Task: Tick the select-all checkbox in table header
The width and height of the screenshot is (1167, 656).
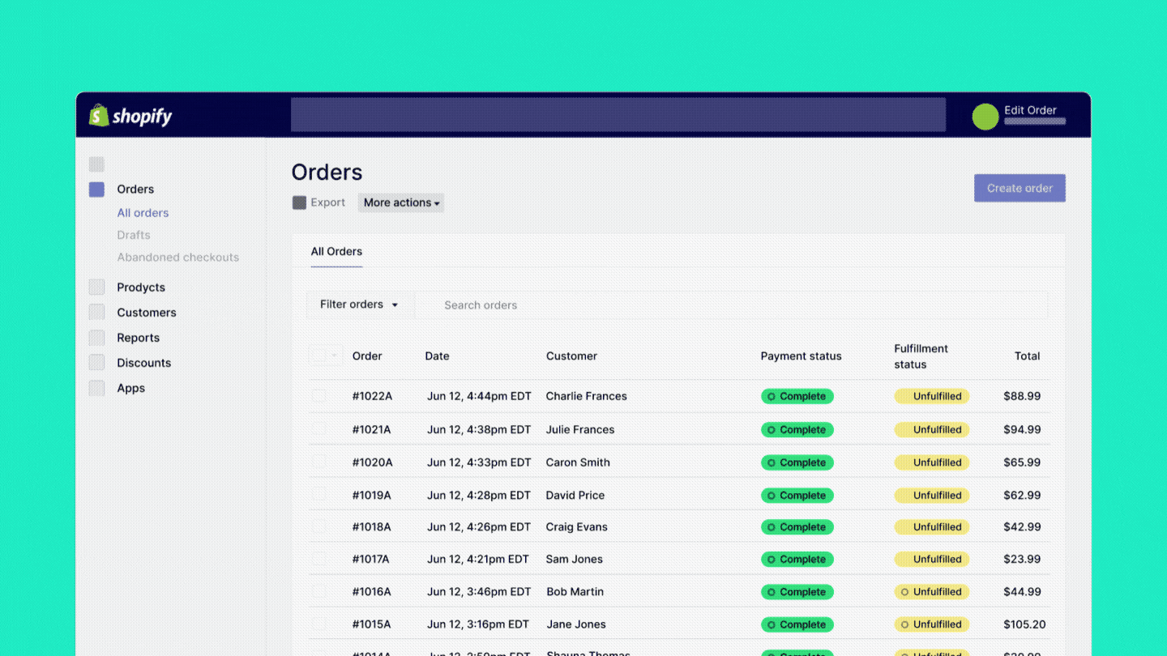Action: point(319,356)
